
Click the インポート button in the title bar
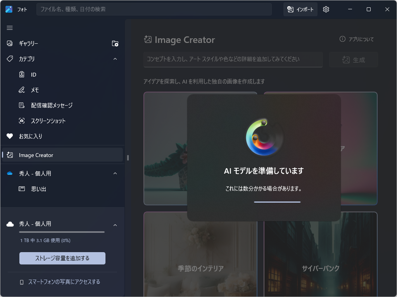click(x=300, y=9)
